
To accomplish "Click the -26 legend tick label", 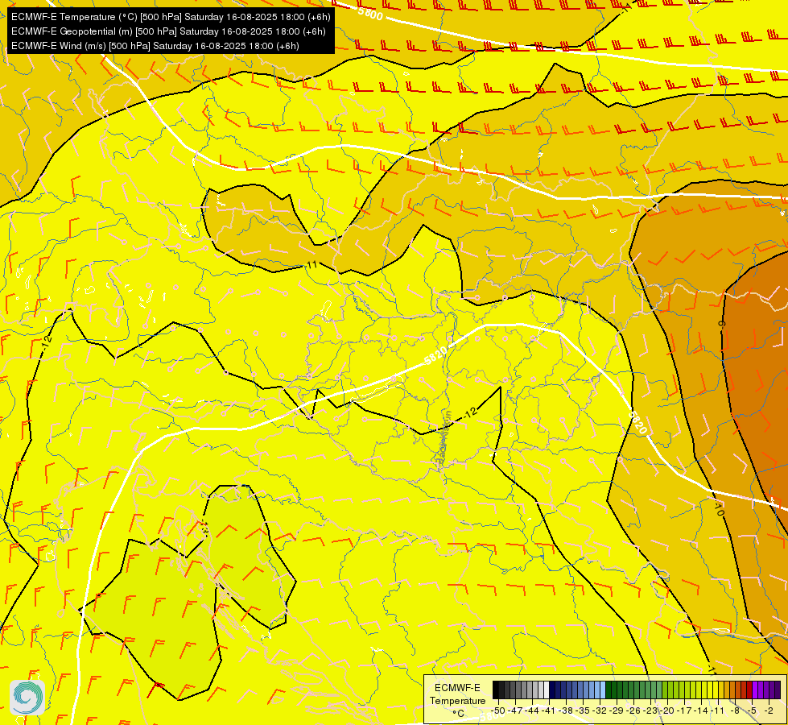I will click(633, 711).
